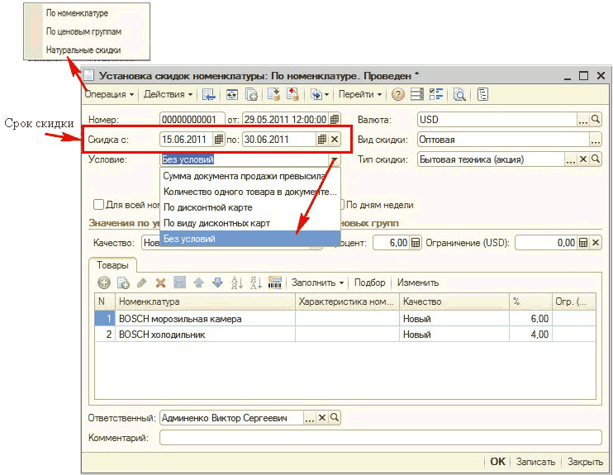Delete row using the red X icon
This screenshot has width=613, height=475.
point(161,283)
